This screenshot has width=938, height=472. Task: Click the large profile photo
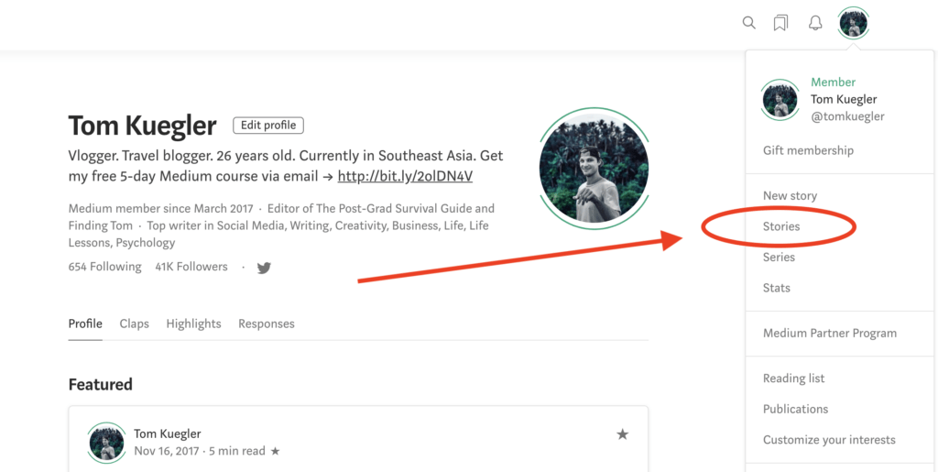pos(594,168)
